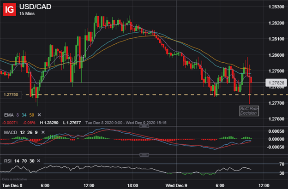Click the H 1.28259 high value
The image size is (288, 189).
[x=49, y=123]
